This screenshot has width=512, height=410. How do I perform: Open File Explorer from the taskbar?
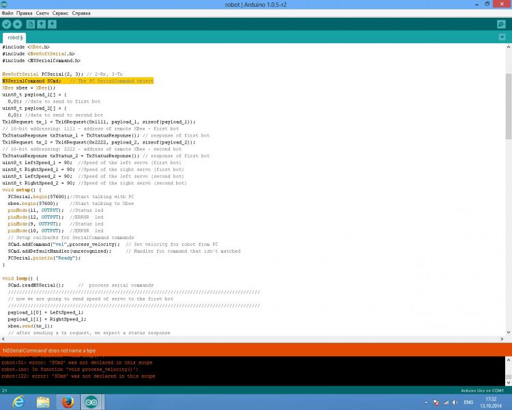point(43,402)
